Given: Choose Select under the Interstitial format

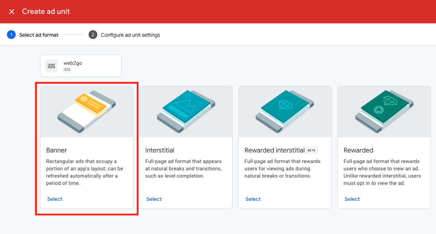Looking at the screenshot, I should point(154,199).
